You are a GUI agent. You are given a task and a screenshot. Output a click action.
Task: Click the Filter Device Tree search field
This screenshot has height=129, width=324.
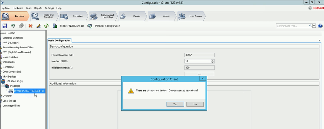(292, 26)
